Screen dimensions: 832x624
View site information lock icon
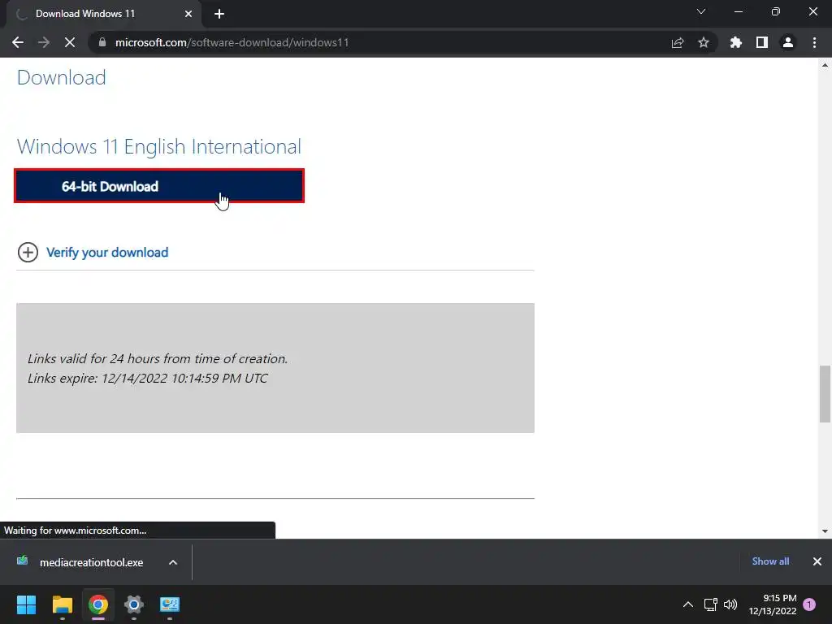(x=102, y=42)
